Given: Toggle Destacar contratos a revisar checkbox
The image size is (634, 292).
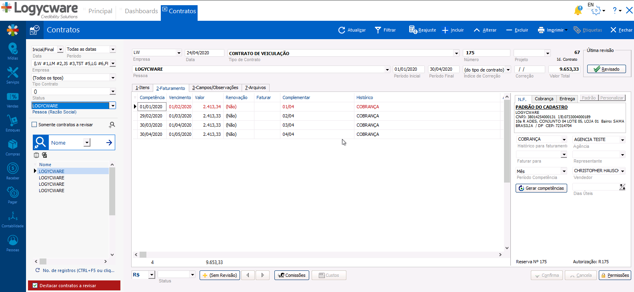Looking at the screenshot, I should [35, 286].
